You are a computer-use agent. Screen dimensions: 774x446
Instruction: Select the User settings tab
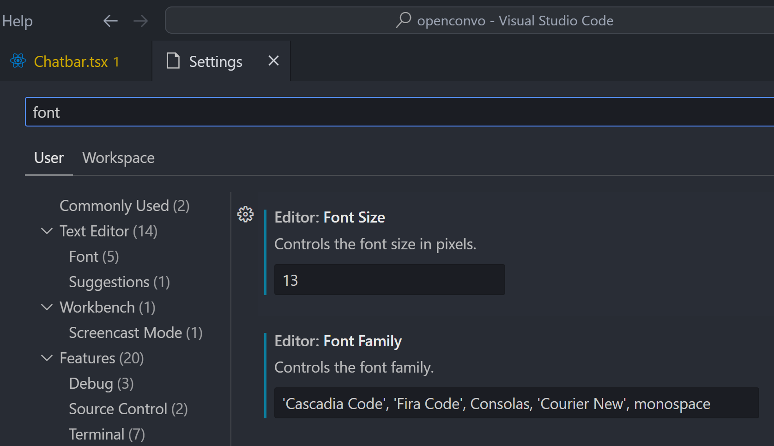(49, 158)
